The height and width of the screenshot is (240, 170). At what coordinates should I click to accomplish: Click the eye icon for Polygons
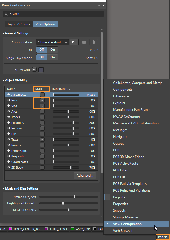pyautogui.click(x=9, y=123)
